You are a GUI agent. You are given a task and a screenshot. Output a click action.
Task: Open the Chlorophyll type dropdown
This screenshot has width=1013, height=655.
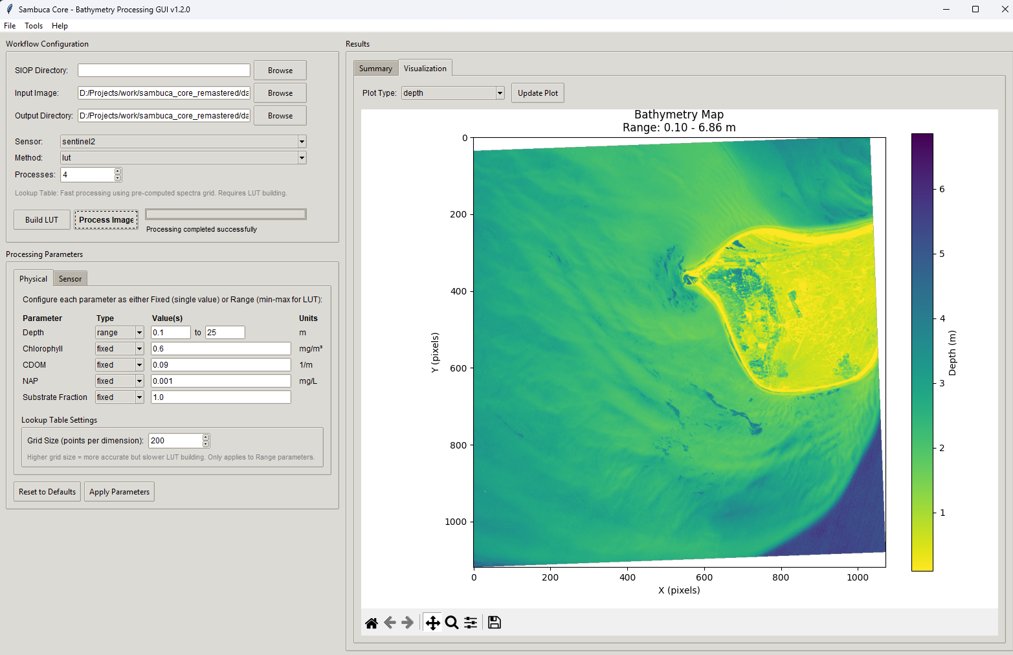click(x=139, y=349)
